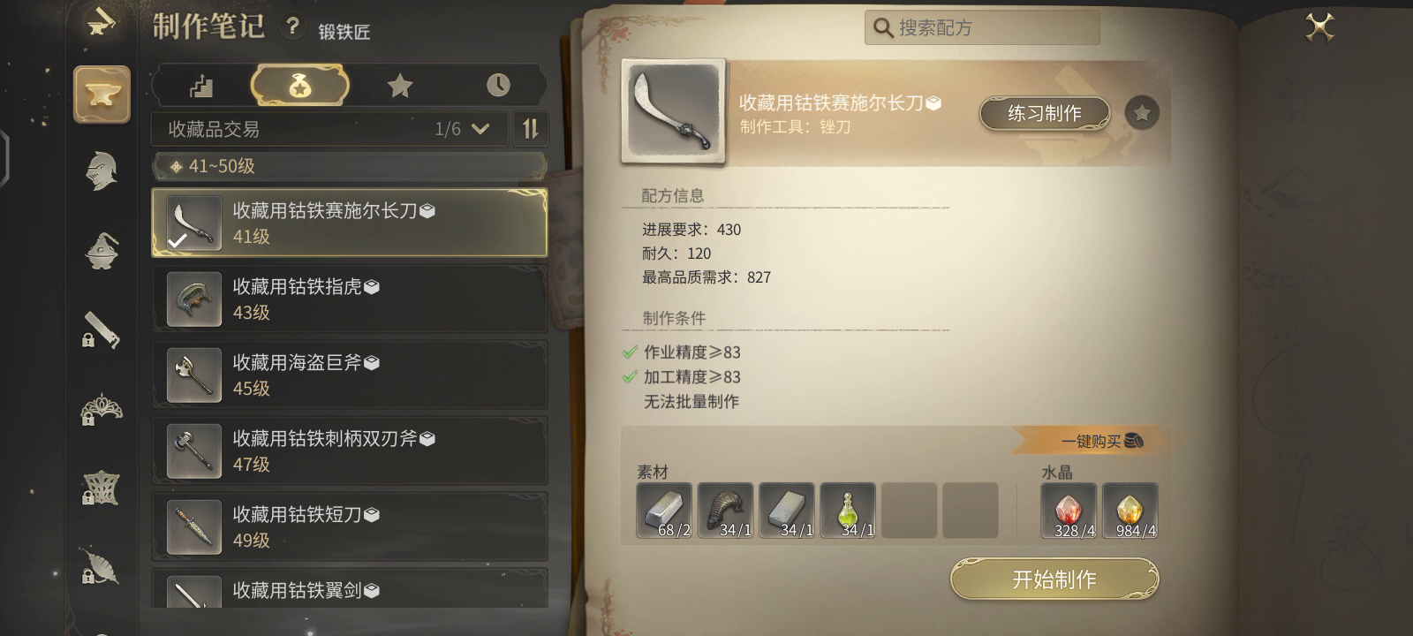Image resolution: width=1413 pixels, height=636 pixels.
Task: Select the armorer helmet job icon
Action: pos(102,170)
